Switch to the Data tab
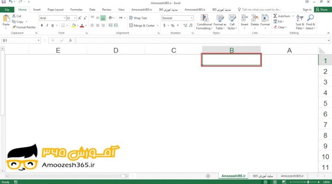 coord(92,10)
